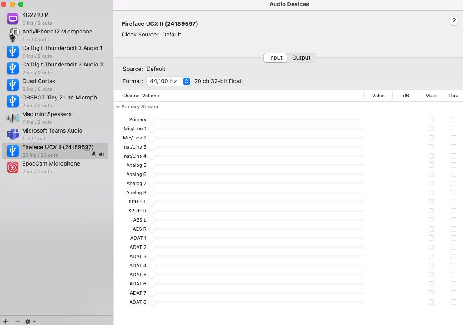Click the default input microphone indicator on Fireface
463x325 pixels.
coord(94,154)
